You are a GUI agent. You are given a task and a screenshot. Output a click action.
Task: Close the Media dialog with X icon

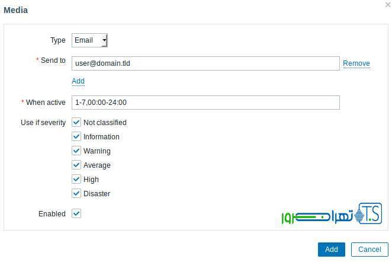(387, 5)
